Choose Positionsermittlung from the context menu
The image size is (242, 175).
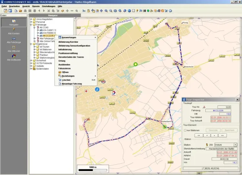click(68, 53)
